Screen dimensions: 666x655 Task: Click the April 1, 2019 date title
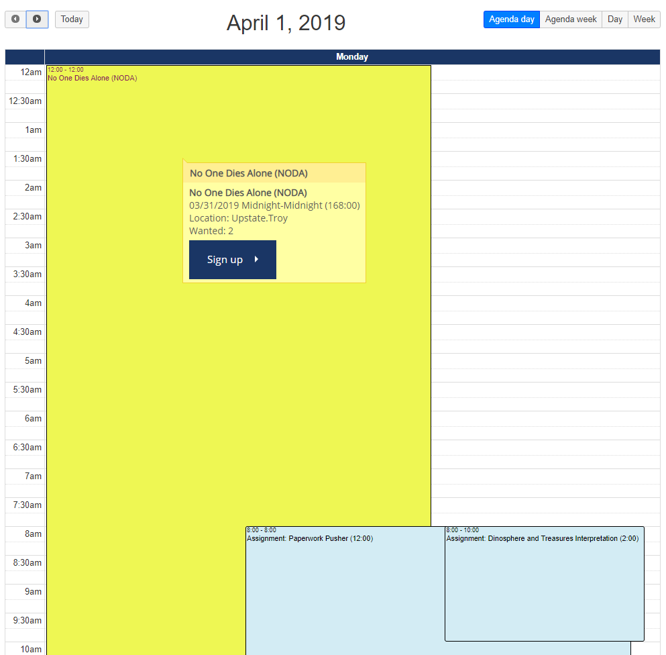pyautogui.click(x=286, y=23)
